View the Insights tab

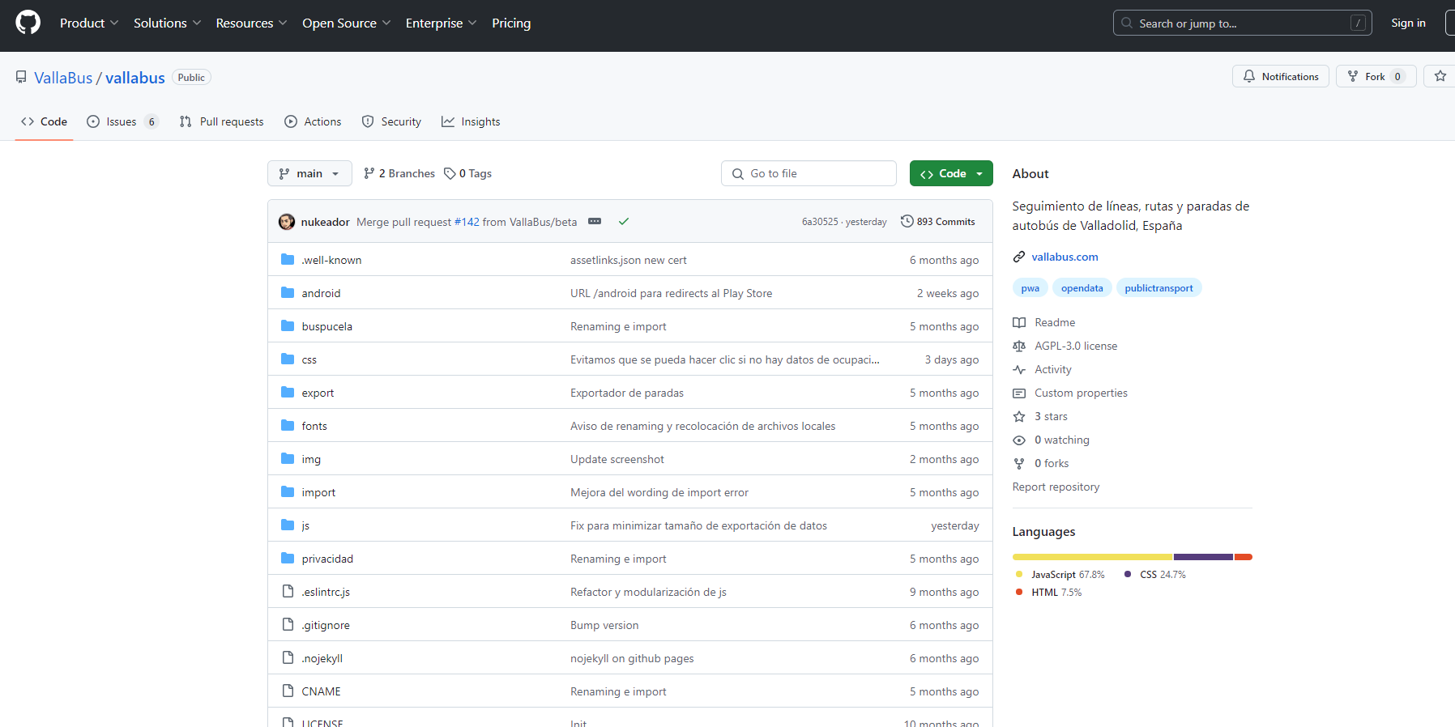pos(471,121)
